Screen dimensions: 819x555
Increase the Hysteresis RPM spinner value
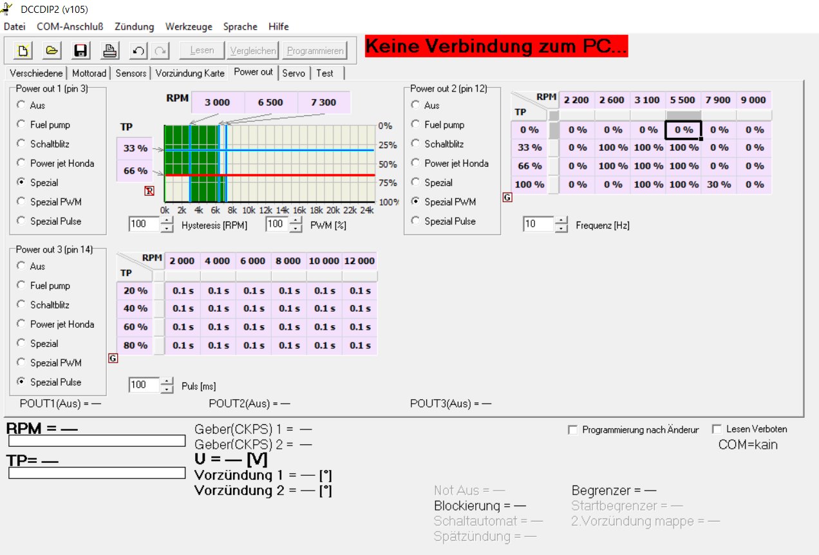pyautogui.click(x=167, y=220)
